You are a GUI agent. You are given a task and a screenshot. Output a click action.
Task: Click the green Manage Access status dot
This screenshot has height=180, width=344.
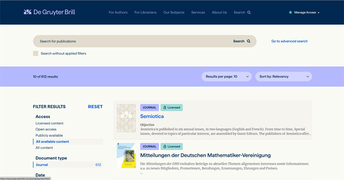291,12
